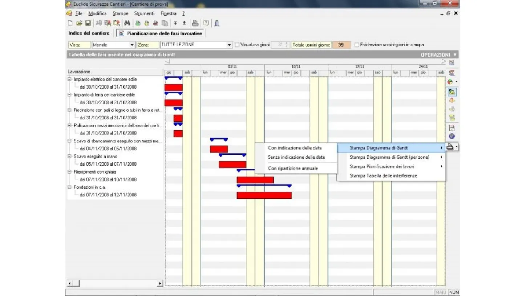Click the yellow stacked bars sidebar icon

coord(452,118)
